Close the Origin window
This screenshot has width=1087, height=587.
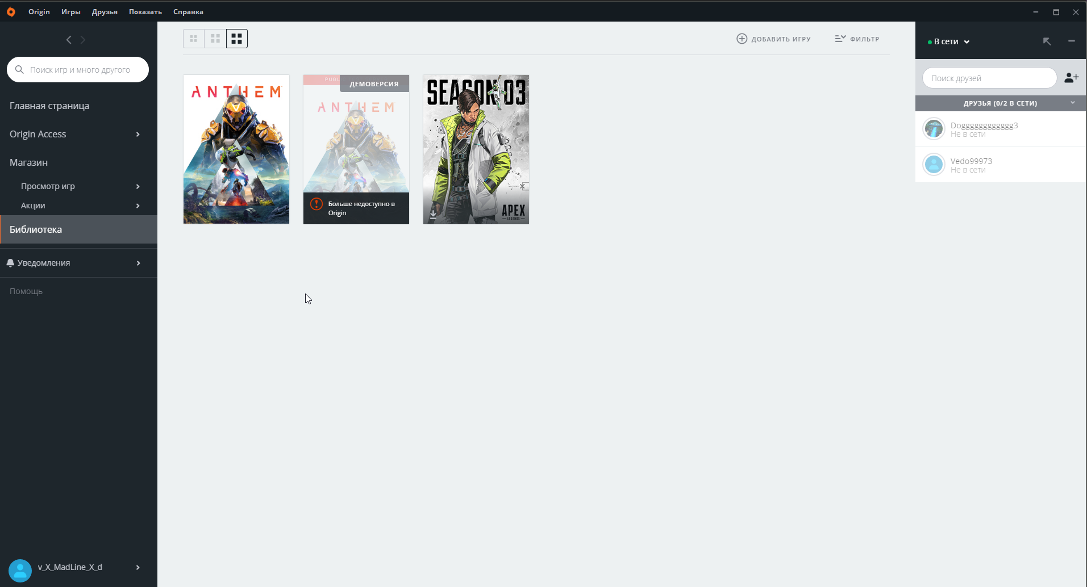pyautogui.click(x=1076, y=12)
